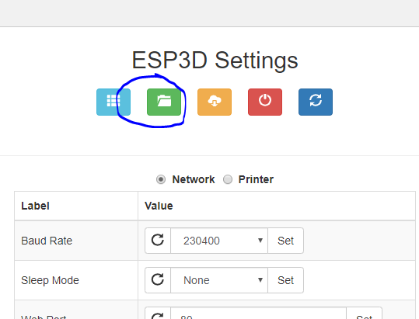Click the Baud Rate row label
The height and width of the screenshot is (319, 419).
tap(47, 241)
